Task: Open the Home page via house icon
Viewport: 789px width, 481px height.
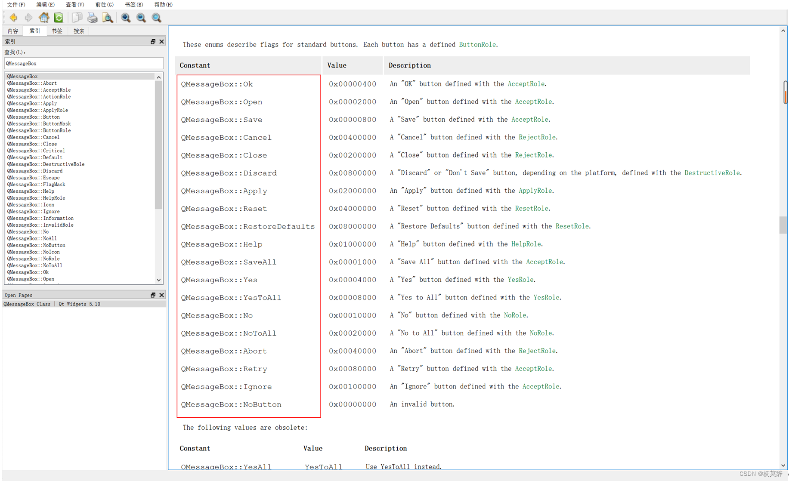Action: pyautogui.click(x=44, y=18)
